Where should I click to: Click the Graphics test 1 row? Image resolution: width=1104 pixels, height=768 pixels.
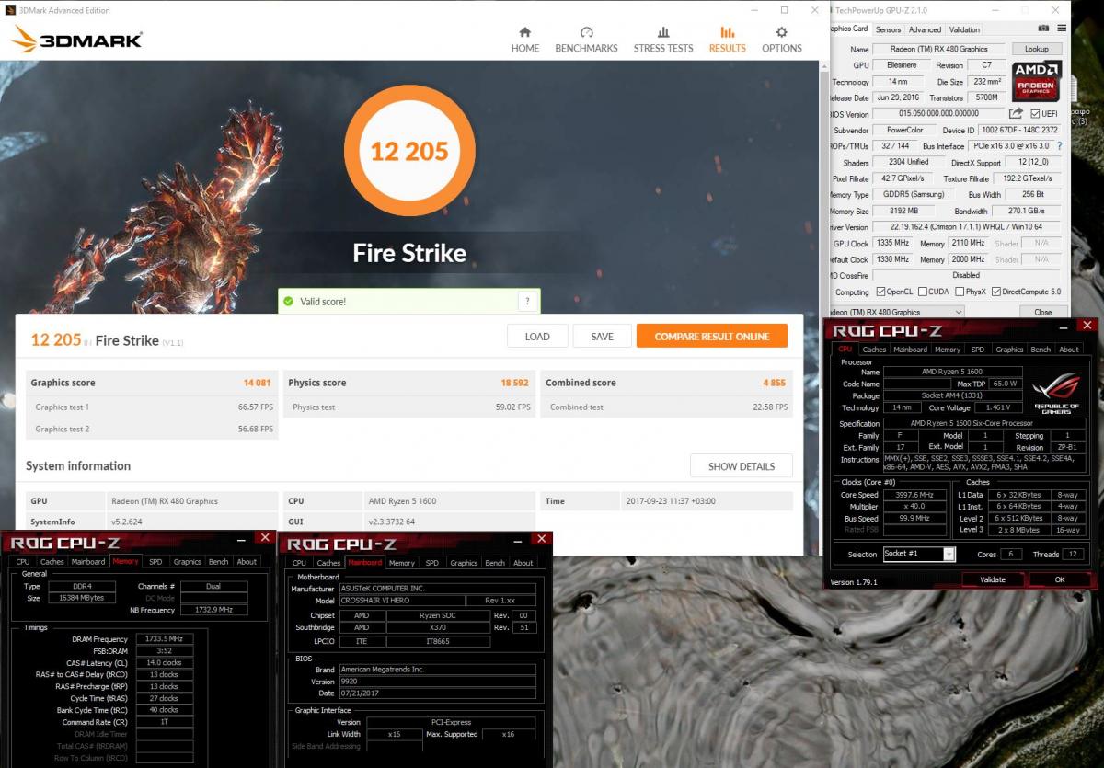(x=153, y=407)
